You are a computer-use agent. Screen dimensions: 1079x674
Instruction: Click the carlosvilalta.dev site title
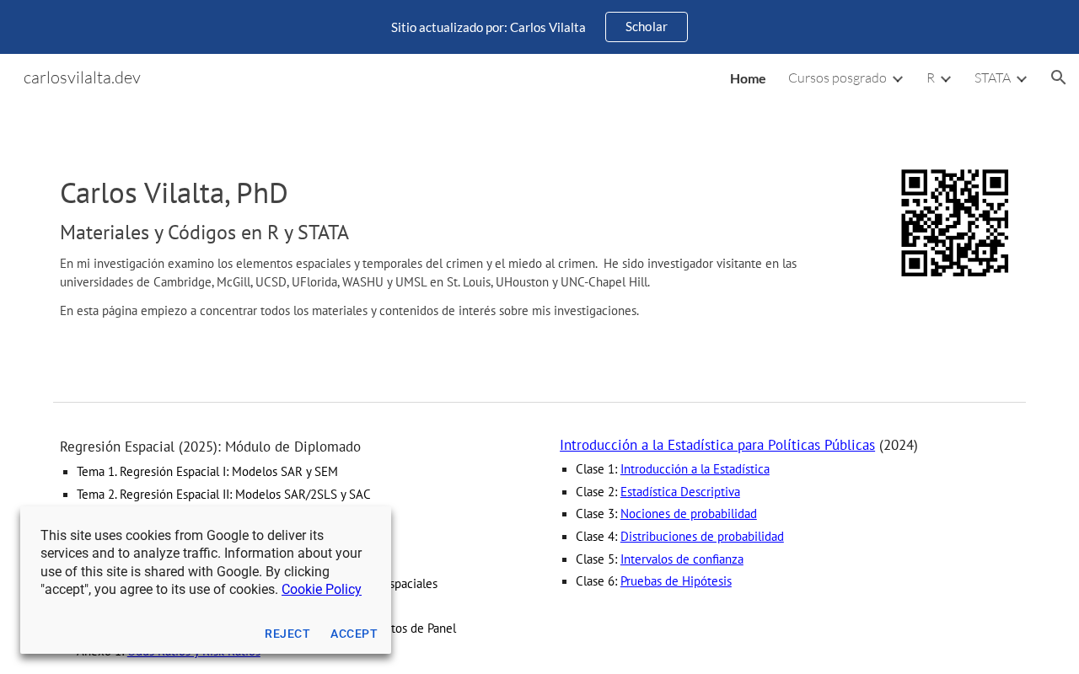(x=82, y=78)
